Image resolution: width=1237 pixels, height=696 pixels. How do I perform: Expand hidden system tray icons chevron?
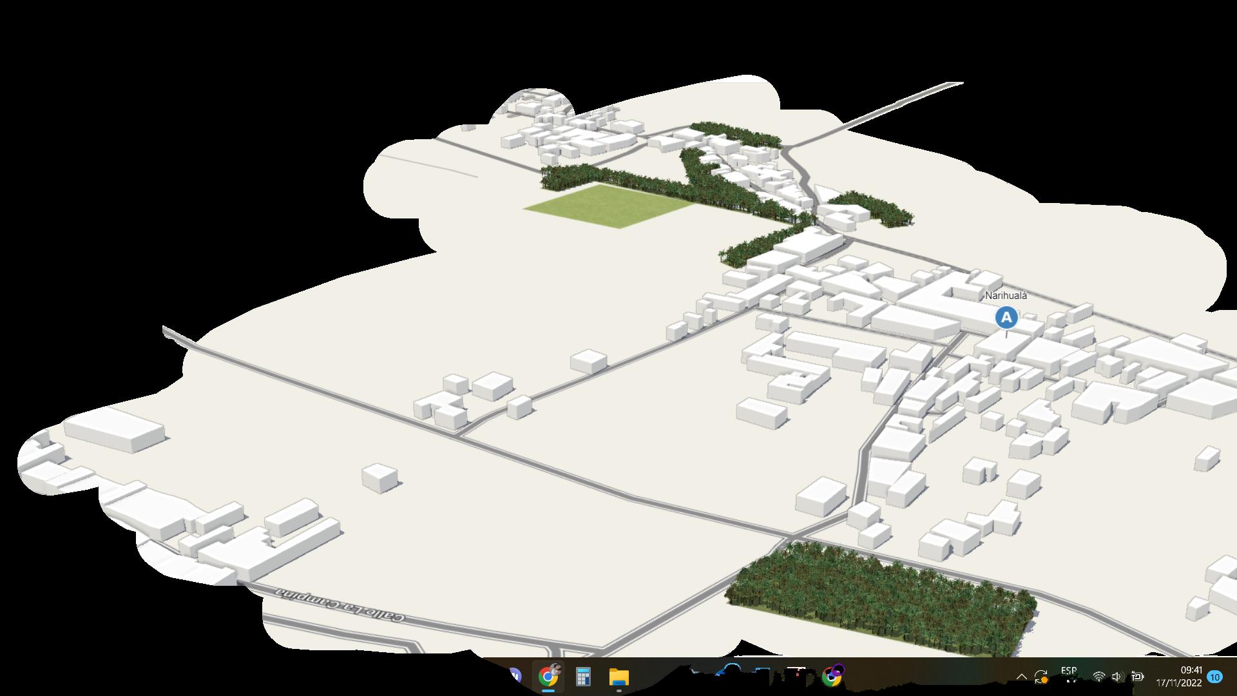coord(1021,677)
